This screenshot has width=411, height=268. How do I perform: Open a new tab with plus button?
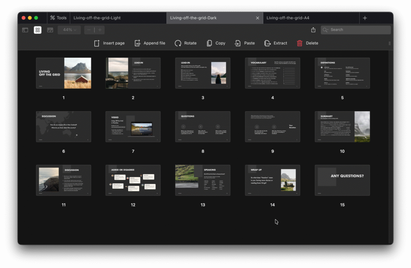364,18
